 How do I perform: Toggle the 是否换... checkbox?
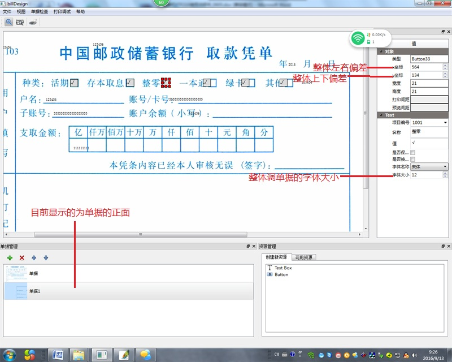pyautogui.click(x=413, y=160)
